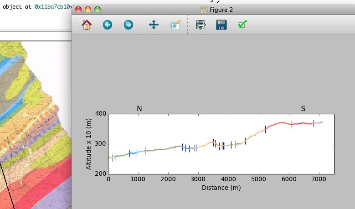The width and height of the screenshot is (355, 209).
Task: Close the Figure 2 window
Action: click(x=78, y=10)
